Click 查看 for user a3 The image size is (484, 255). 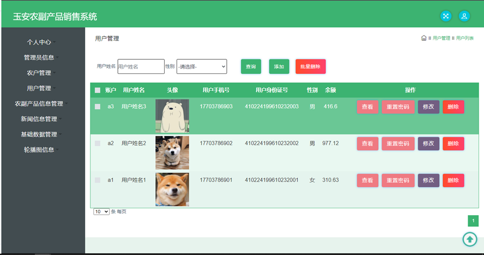(367, 107)
